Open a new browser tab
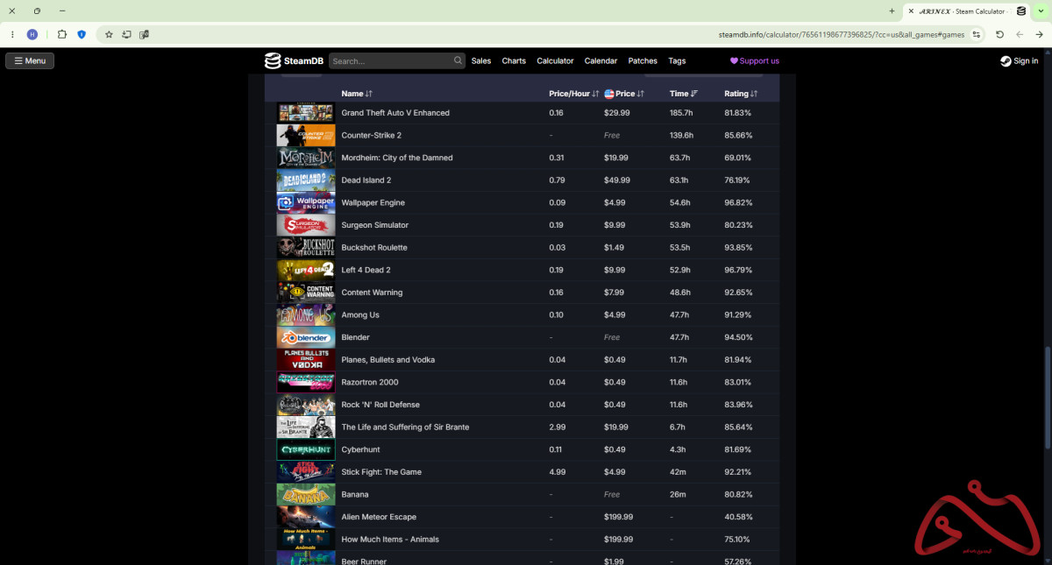The width and height of the screenshot is (1052, 565). coord(892,11)
